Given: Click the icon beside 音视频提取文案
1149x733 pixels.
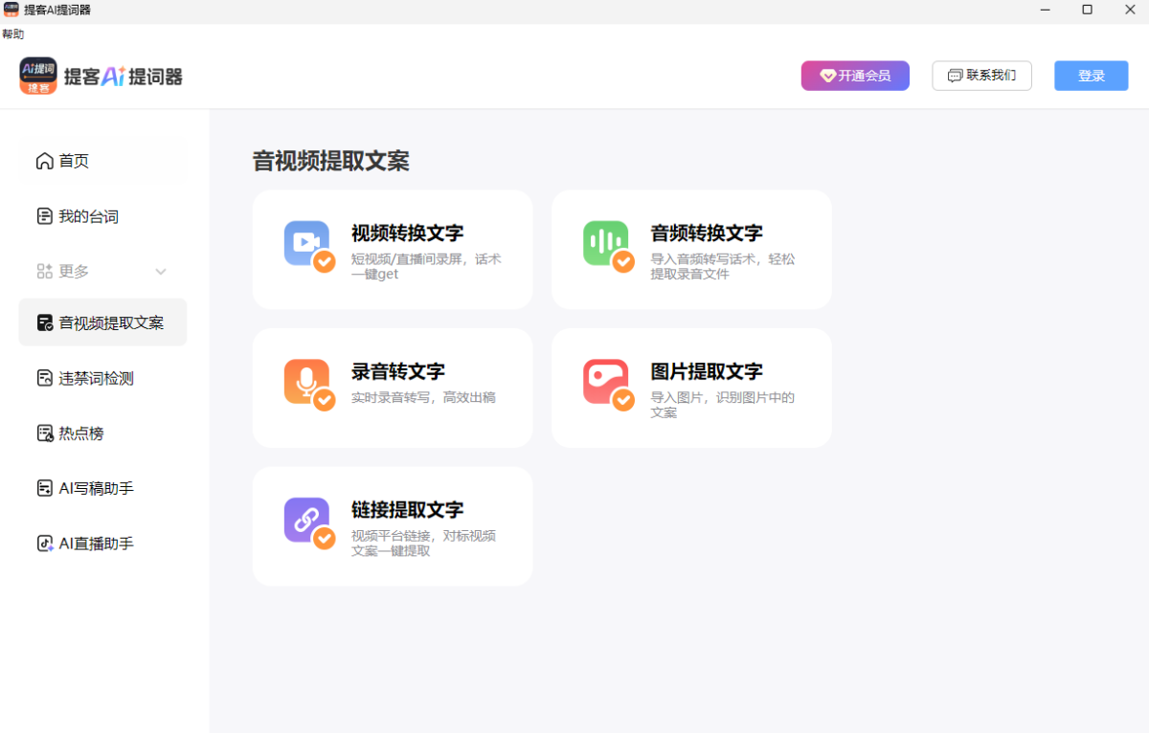Looking at the screenshot, I should [45, 322].
